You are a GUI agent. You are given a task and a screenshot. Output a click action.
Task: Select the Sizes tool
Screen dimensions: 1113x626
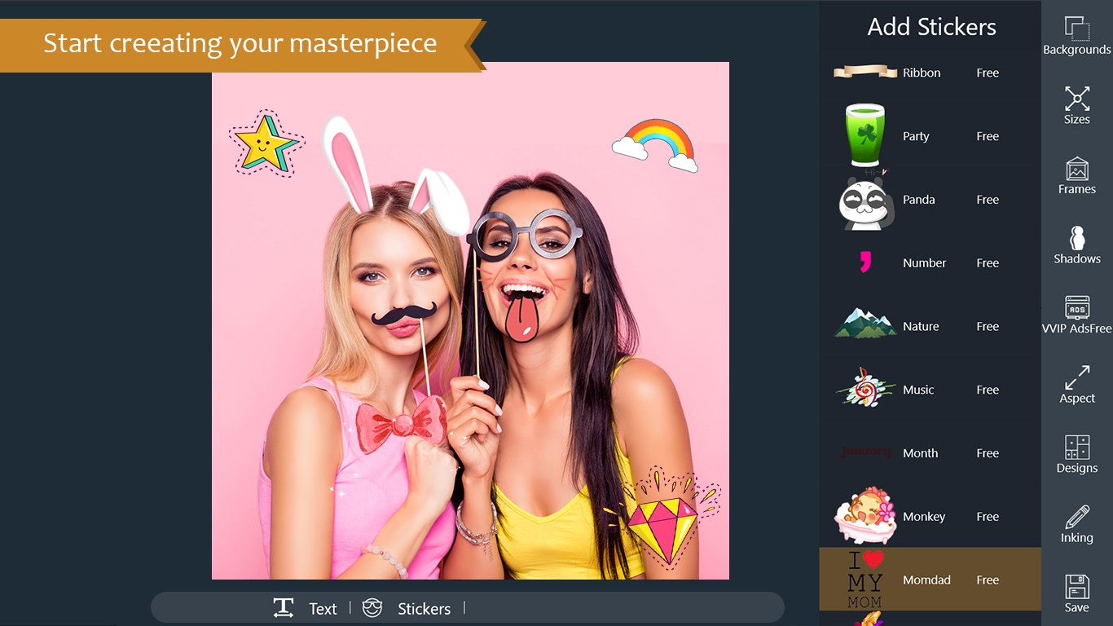pyautogui.click(x=1076, y=104)
